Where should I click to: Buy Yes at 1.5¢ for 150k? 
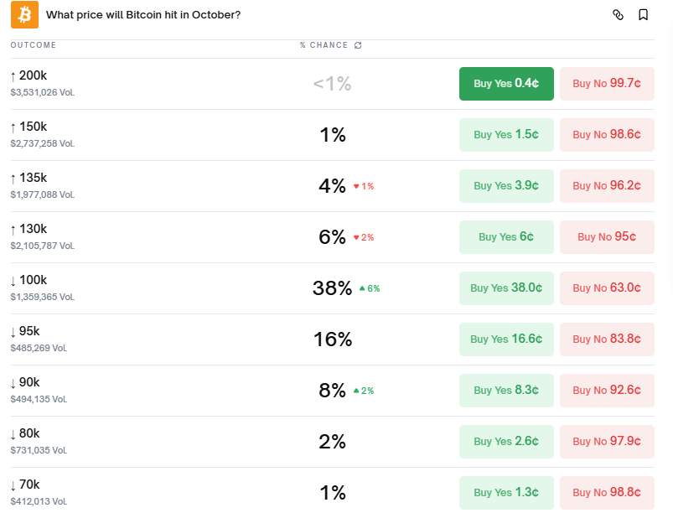tap(506, 135)
